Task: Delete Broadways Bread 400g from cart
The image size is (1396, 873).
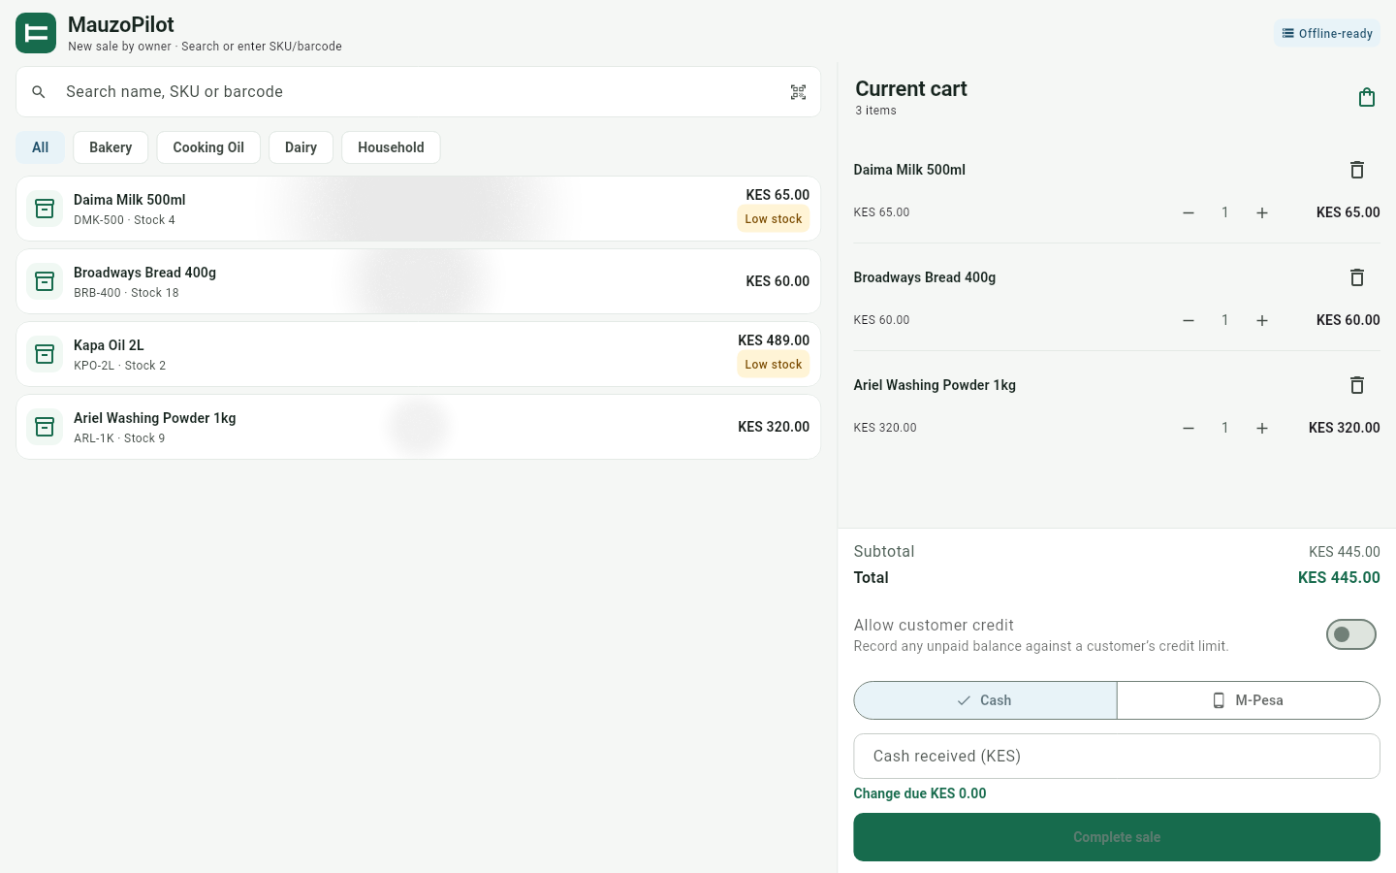Action: [1357, 277]
